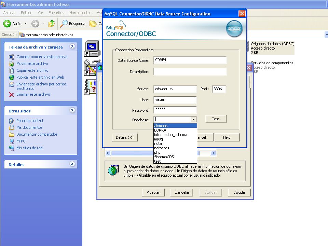Click the email envelope icon

pos(12,84)
